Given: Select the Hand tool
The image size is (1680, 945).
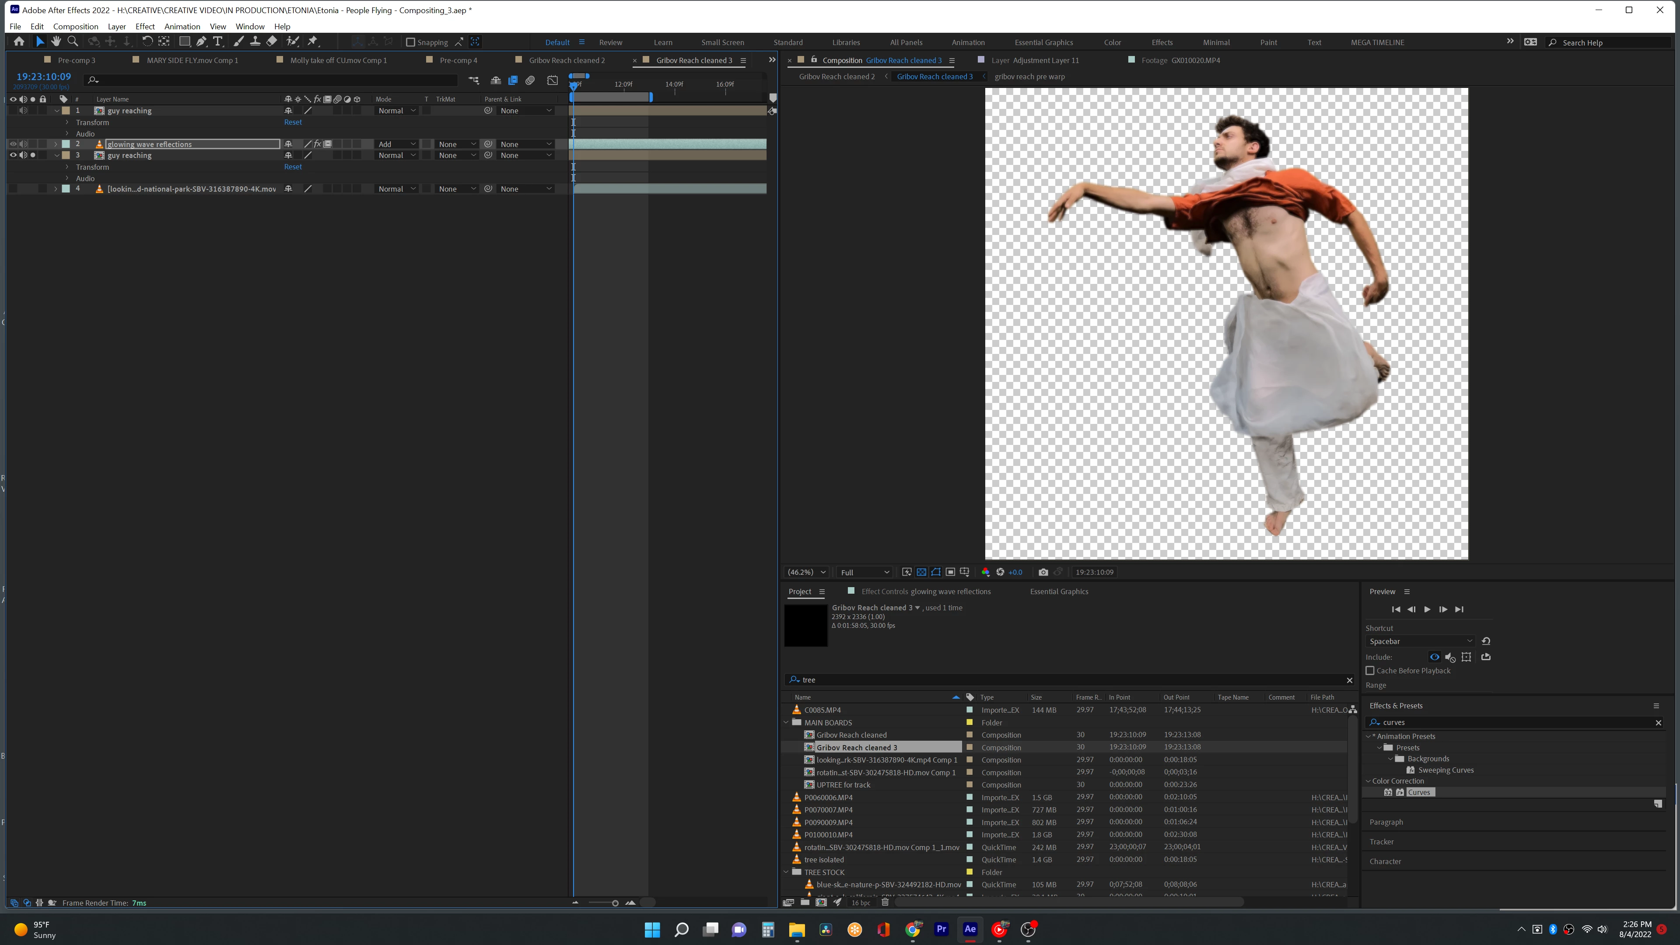Looking at the screenshot, I should click(56, 42).
